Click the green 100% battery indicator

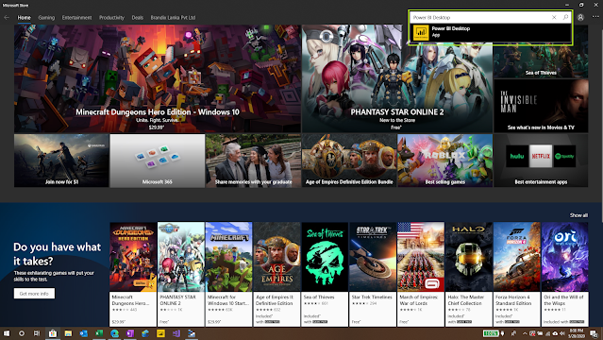tap(491, 333)
